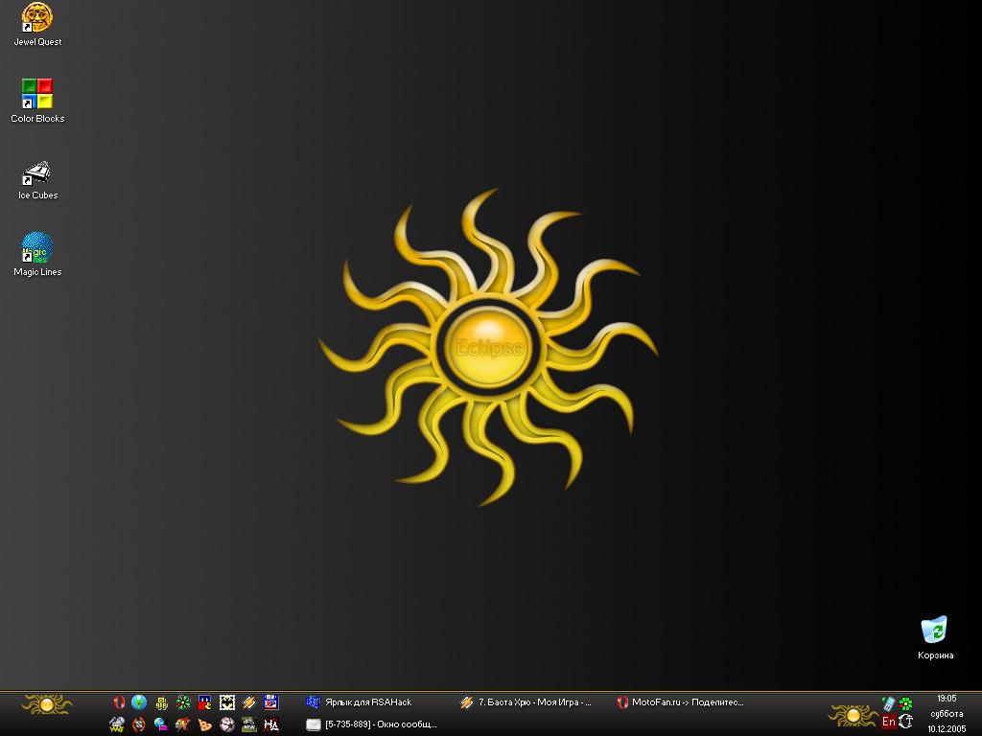Click the red crossed-circle quick launch icon
The width and height of the screenshot is (982, 736).
[x=139, y=724]
